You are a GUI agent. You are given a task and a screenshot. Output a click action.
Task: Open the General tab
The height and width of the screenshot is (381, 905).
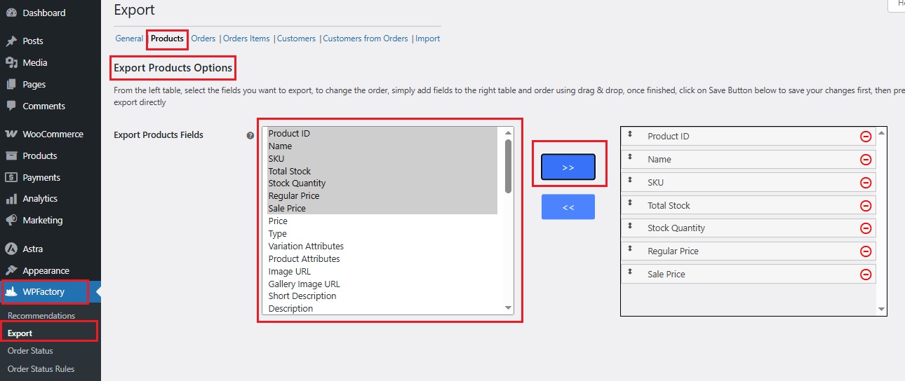click(129, 39)
